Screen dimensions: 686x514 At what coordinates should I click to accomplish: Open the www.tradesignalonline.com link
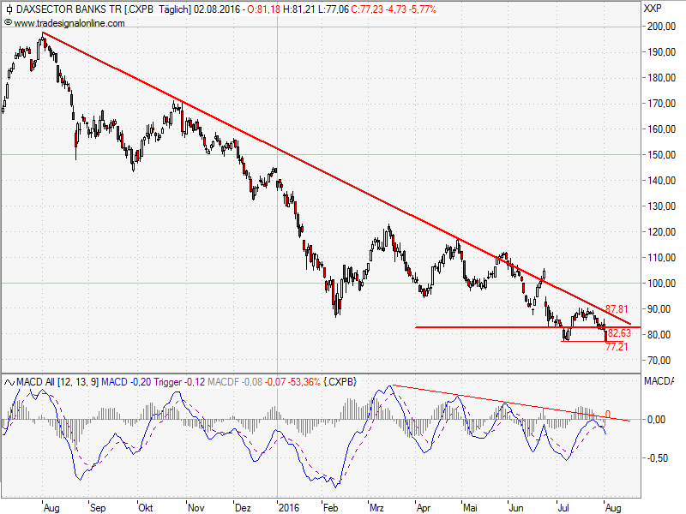[69, 22]
